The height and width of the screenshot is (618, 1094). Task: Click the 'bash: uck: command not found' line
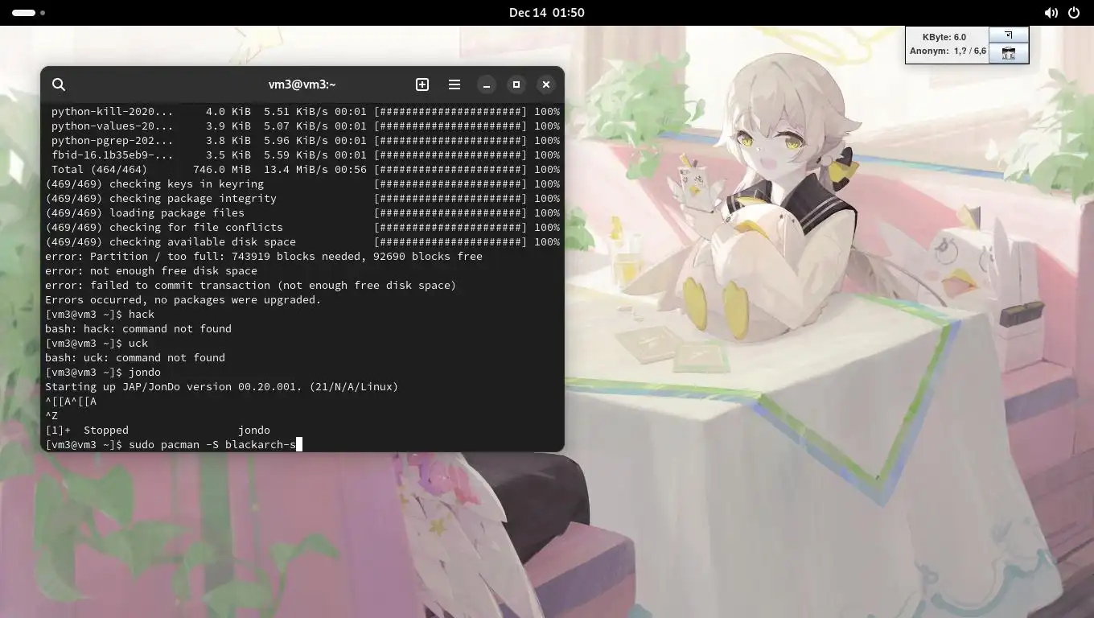135,357
